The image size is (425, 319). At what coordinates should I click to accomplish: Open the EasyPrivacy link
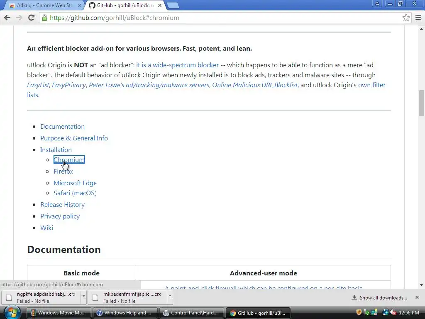click(x=69, y=85)
